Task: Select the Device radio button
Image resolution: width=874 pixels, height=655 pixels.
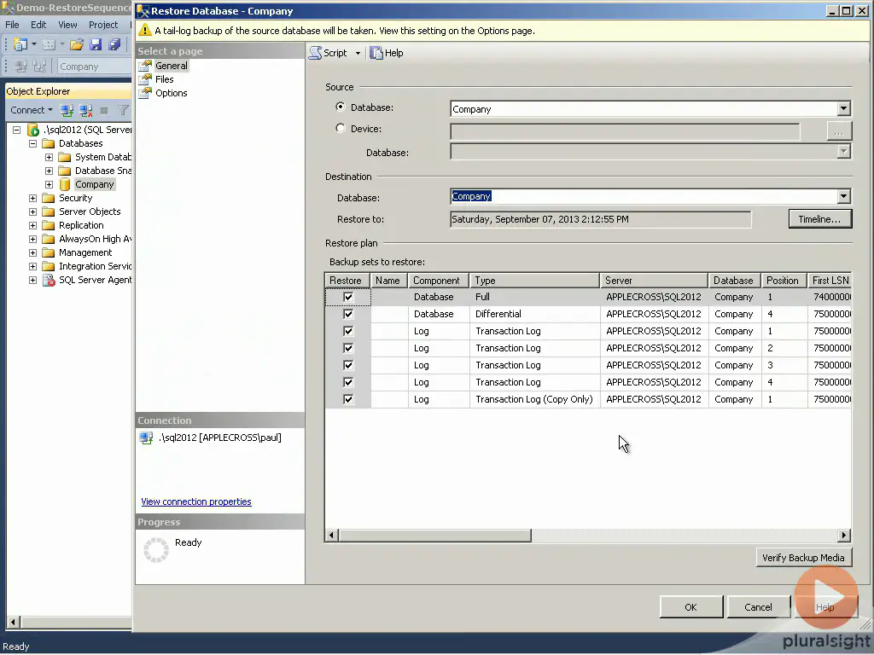Action: point(341,129)
